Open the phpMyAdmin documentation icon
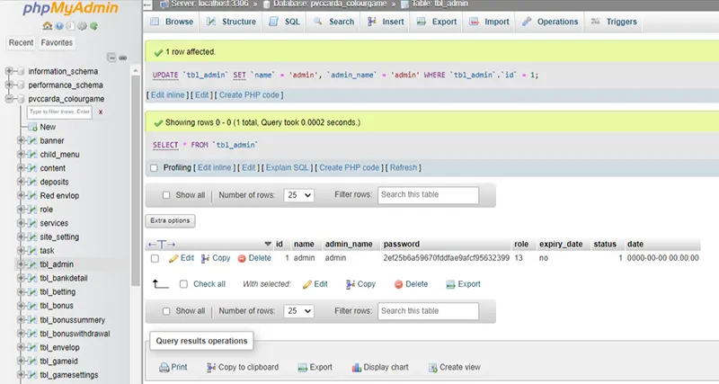Screen dimensions: 719x384 click(x=70, y=26)
